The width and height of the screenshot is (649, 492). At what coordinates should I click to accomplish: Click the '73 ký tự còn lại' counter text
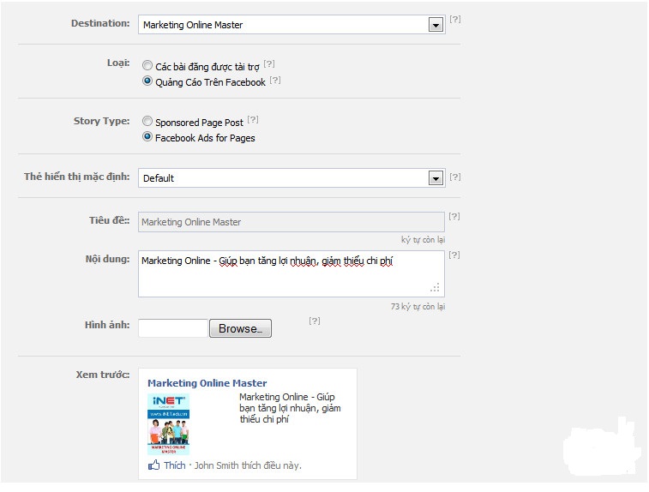coord(418,307)
